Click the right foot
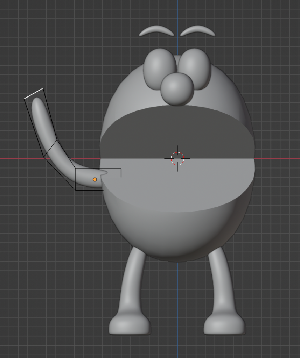This screenshot has width=300, height=358. click(224, 325)
